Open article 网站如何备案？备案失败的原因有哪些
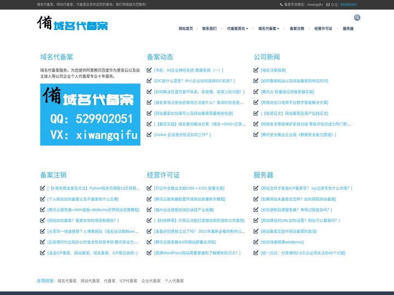394x295 pixels. pyautogui.click(x=83, y=221)
